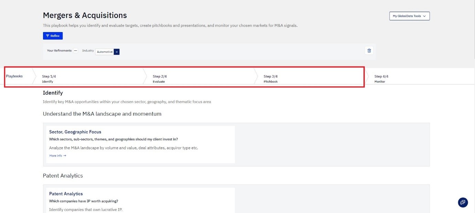The image size is (475, 213).
Task: Open the My GlobalData Tools dropdown
Action: click(x=409, y=16)
